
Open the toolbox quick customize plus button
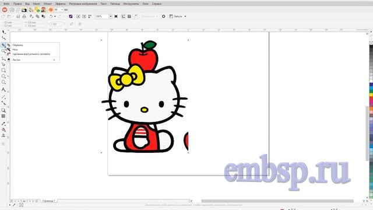(3, 144)
